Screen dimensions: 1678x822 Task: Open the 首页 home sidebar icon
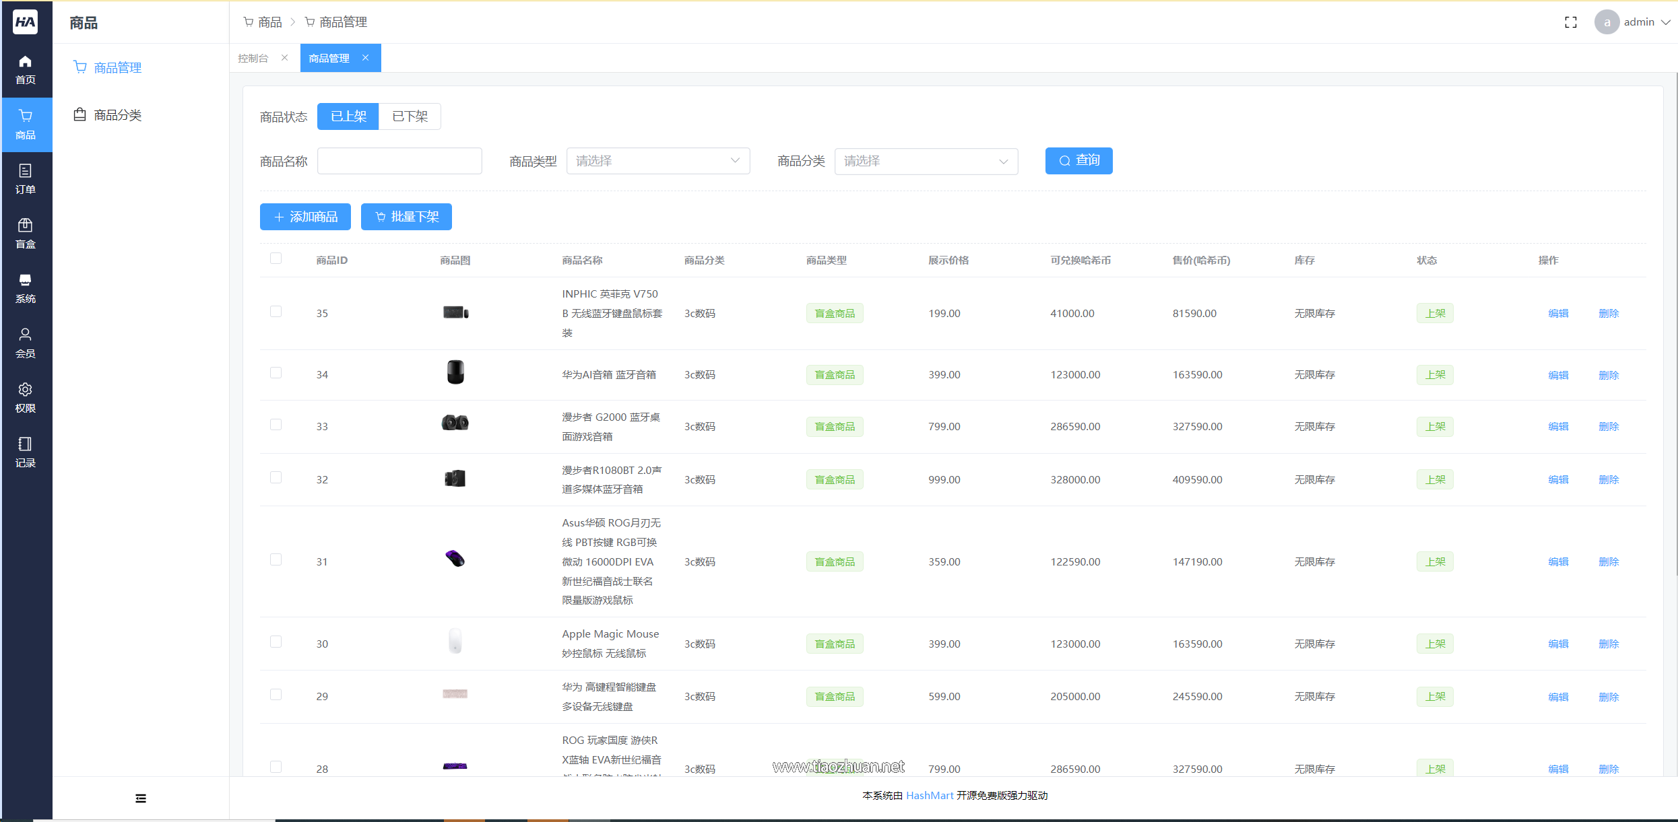pyautogui.click(x=26, y=70)
